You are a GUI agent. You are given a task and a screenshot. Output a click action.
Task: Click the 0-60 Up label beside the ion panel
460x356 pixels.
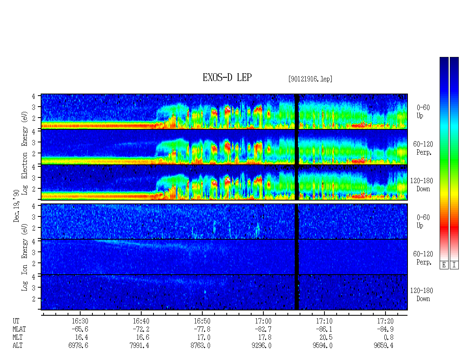tap(423, 221)
